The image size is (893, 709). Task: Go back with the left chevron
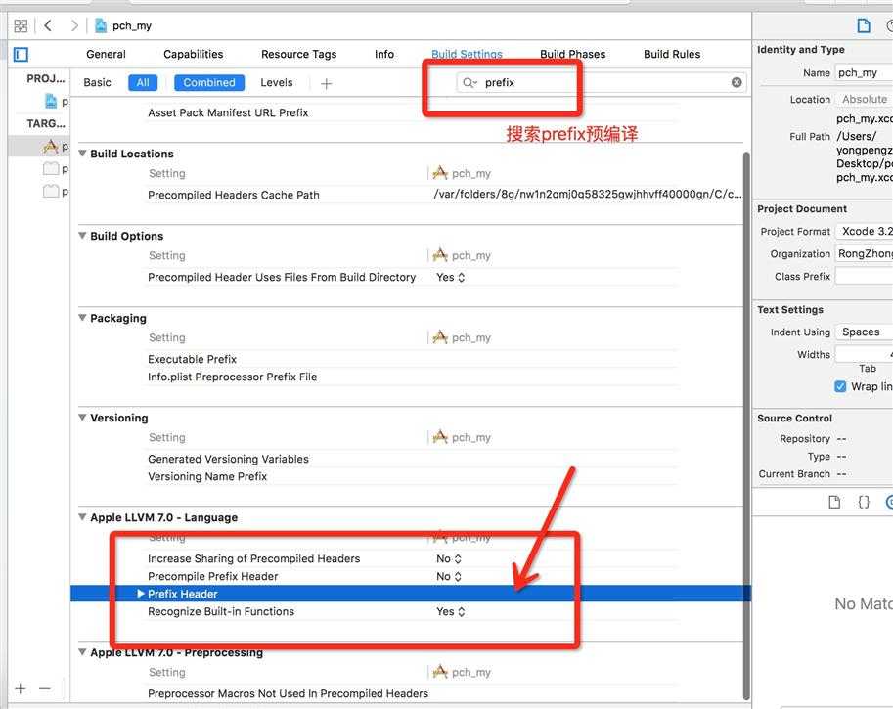click(48, 25)
